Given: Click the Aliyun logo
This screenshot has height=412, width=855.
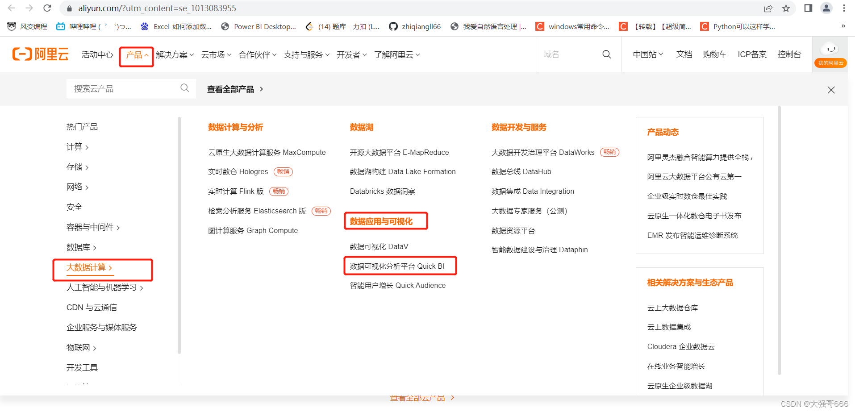Looking at the screenshot, I should pyautogui.click(x=41, y=54).
